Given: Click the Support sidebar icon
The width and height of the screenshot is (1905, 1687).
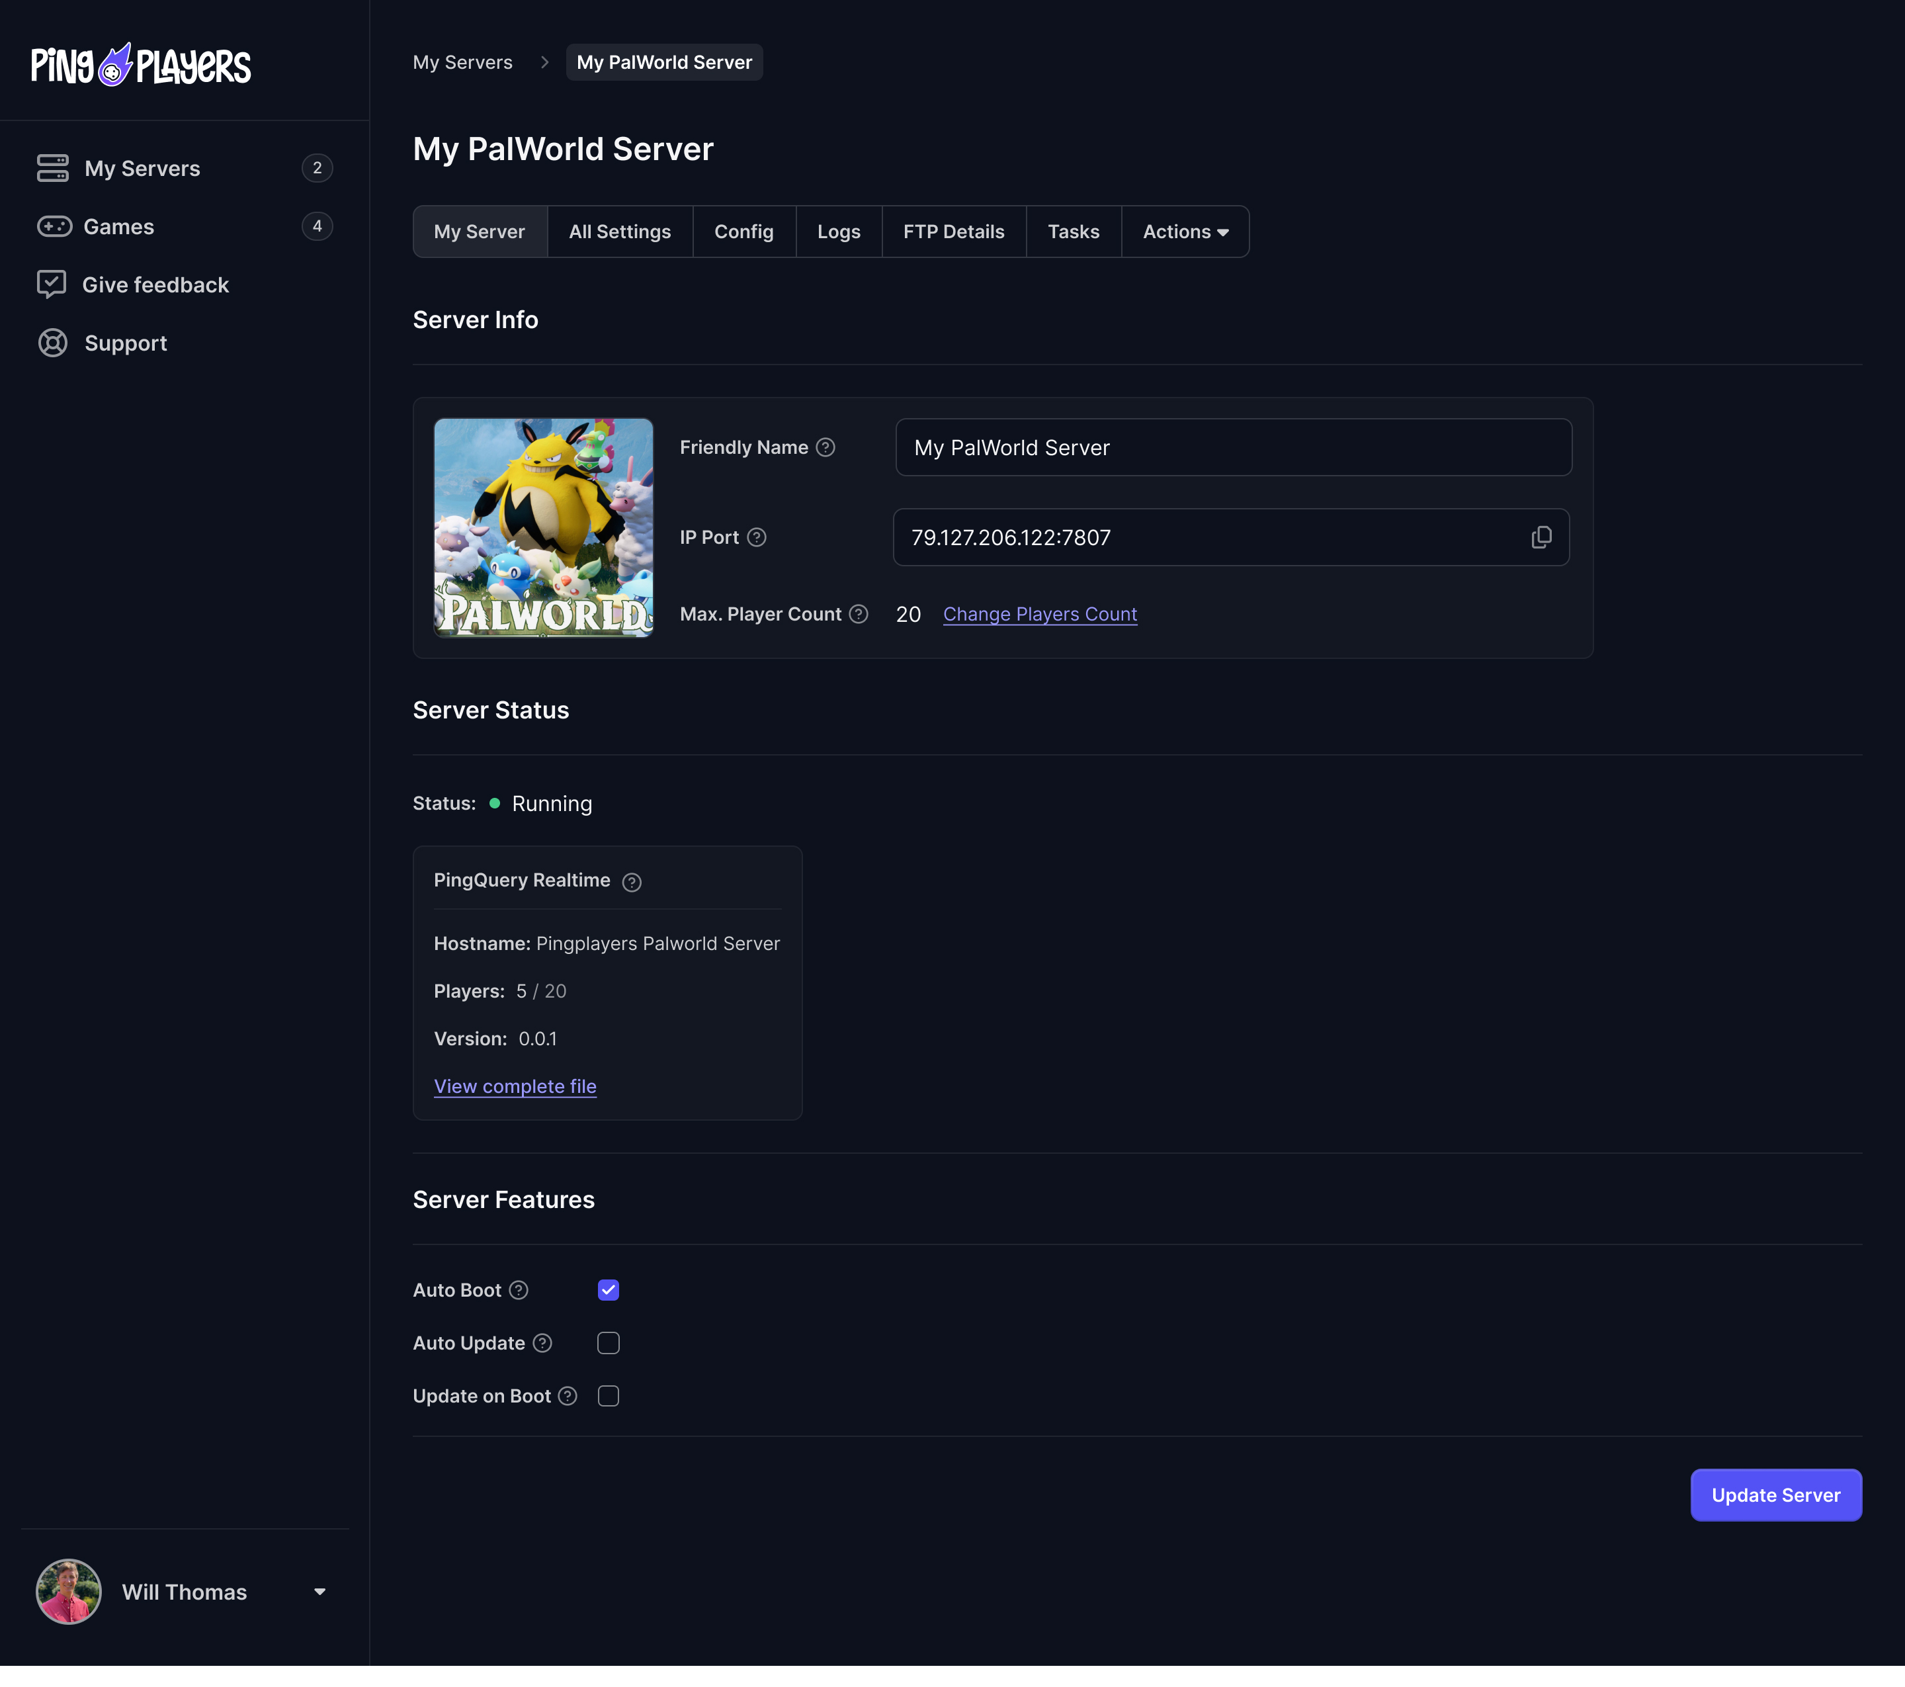Looking at the screenshot, I should coord(50,343).
